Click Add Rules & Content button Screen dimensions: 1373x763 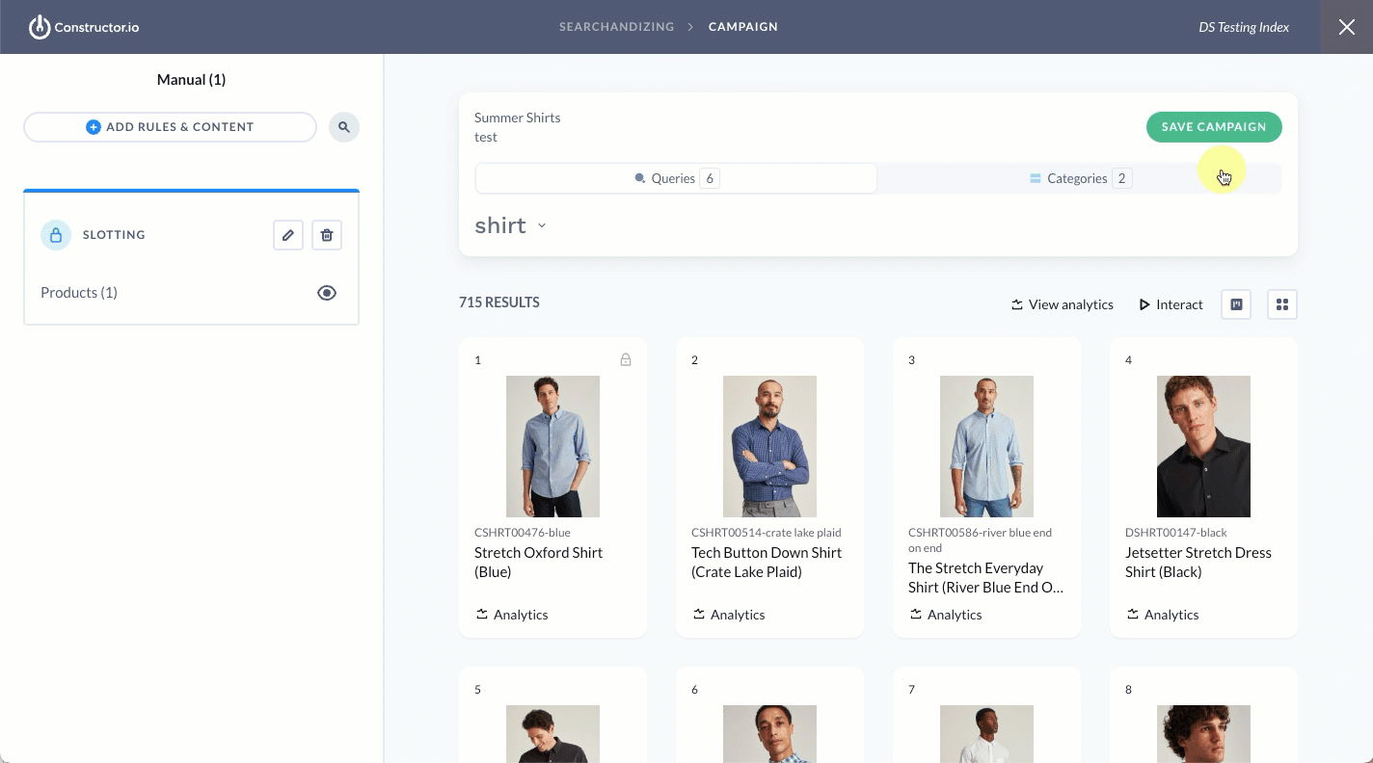(x=170, y=127)
